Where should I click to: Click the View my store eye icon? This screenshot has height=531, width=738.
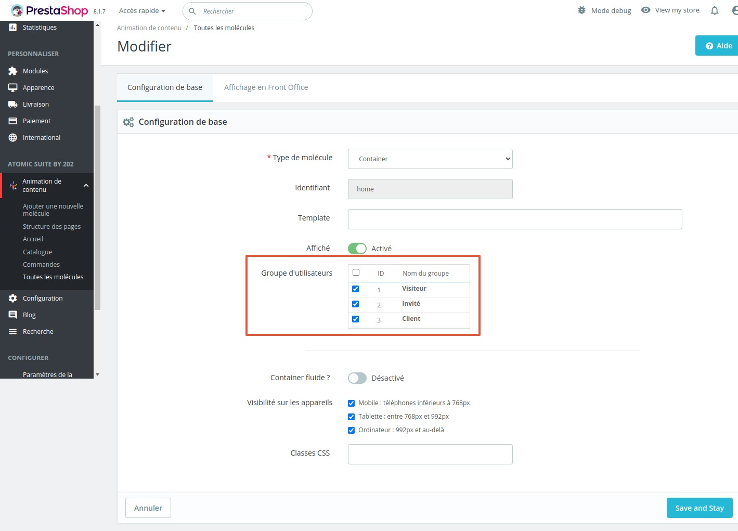[x=645, y=10]
